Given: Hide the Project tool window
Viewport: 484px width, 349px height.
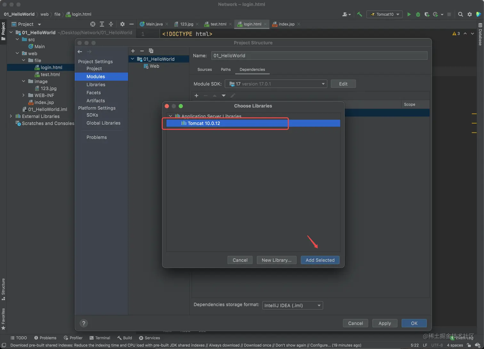Looking at the screenshot, I should click(131, 24).
